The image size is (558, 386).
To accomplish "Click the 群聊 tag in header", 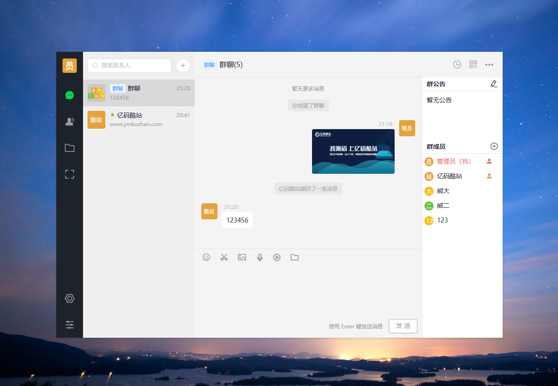I will pos(209,65).
